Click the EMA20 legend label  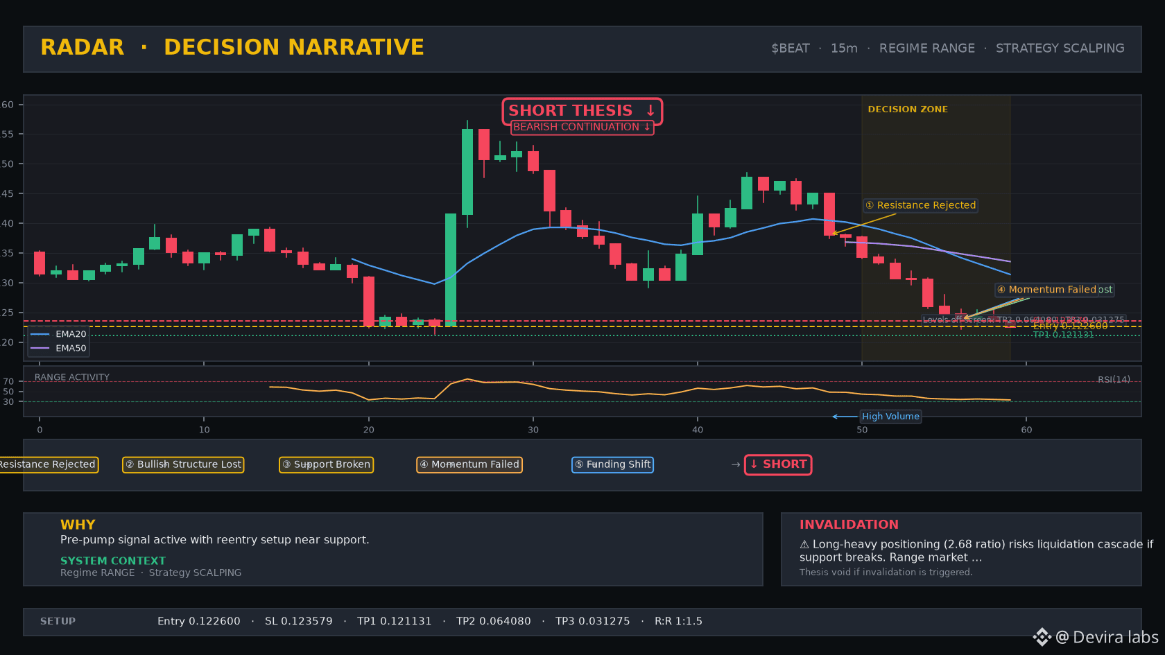(71, 334)
